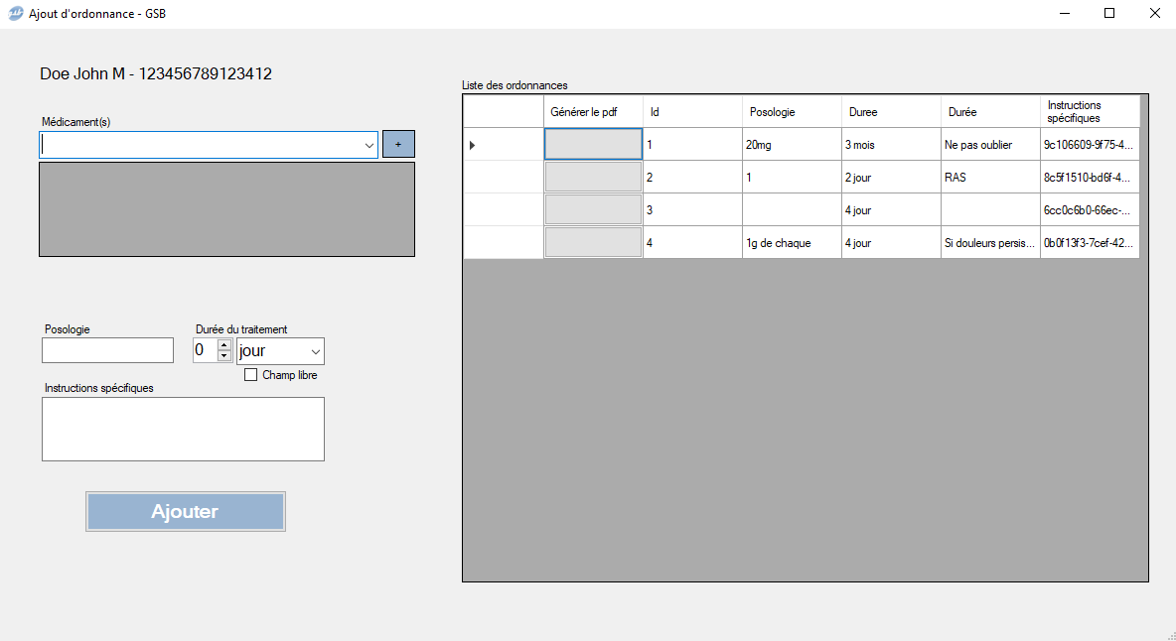Open the Médicament(s) dropdown list

368,144
